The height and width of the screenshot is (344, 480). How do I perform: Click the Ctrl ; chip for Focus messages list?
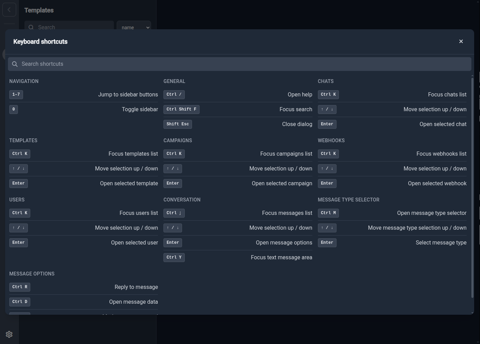174,213
